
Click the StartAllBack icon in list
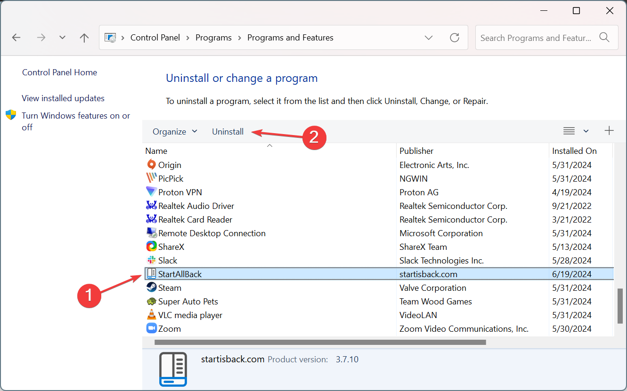(151, 274)
